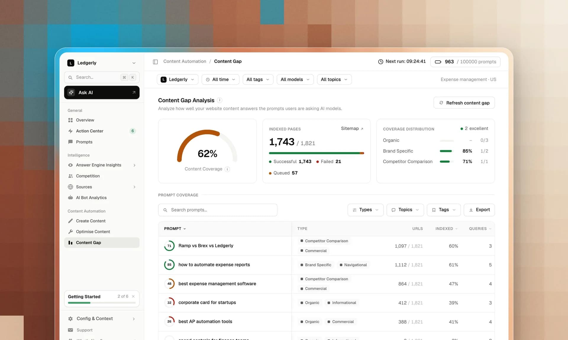The image size is (568, 340).
Task: Open the Action Center page
Action: pyautogui.click(x=102, y=131)
